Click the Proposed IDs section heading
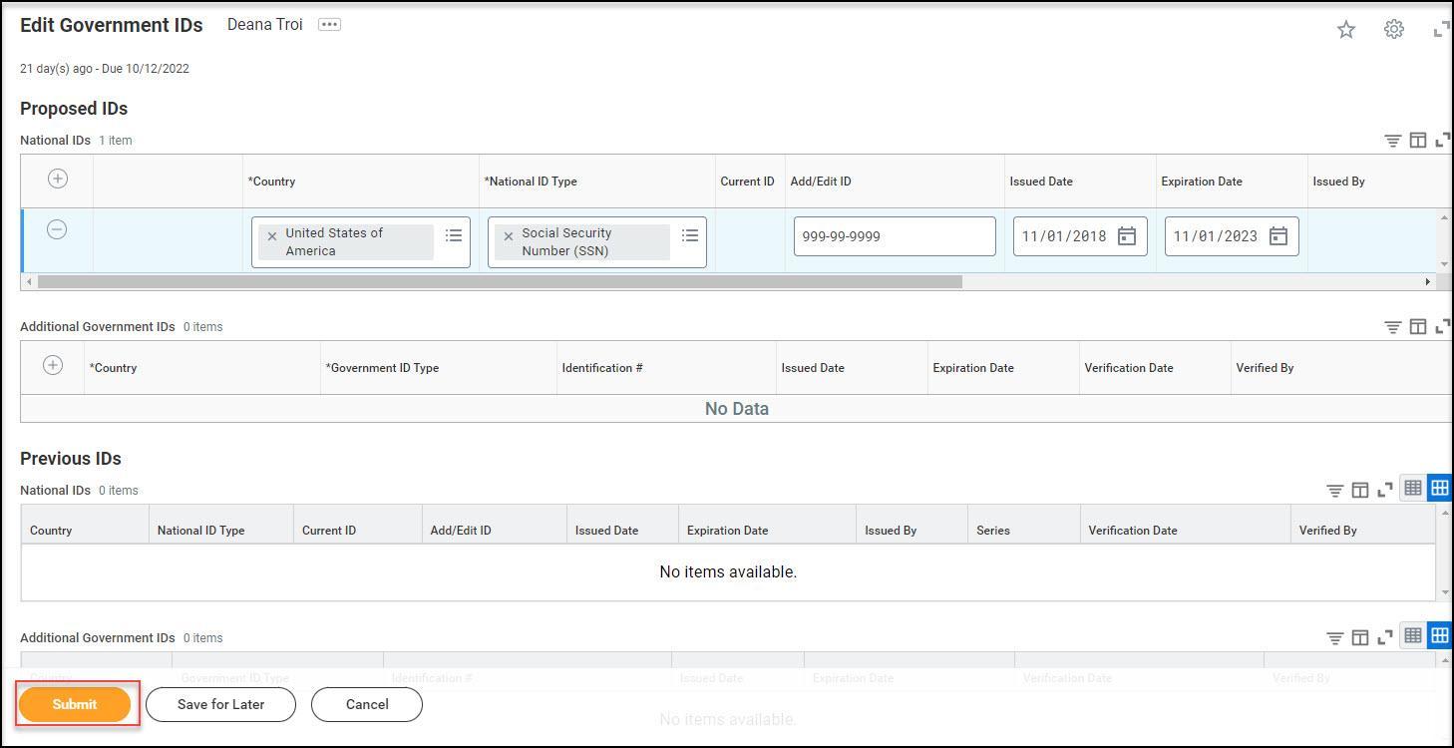Viewport: 1454px width, 748px height. (x=74, y=109)
